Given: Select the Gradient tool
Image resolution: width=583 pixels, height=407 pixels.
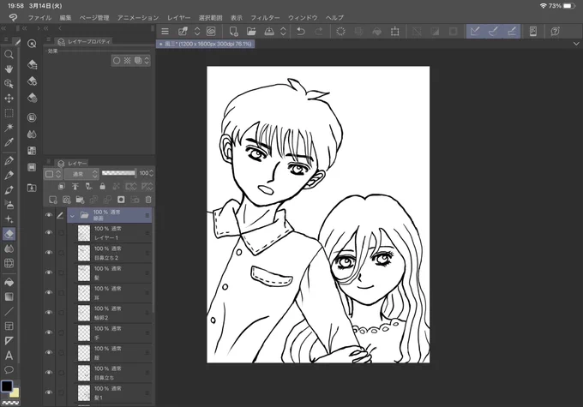Looking at the screenshot, I should pos(9,296).
